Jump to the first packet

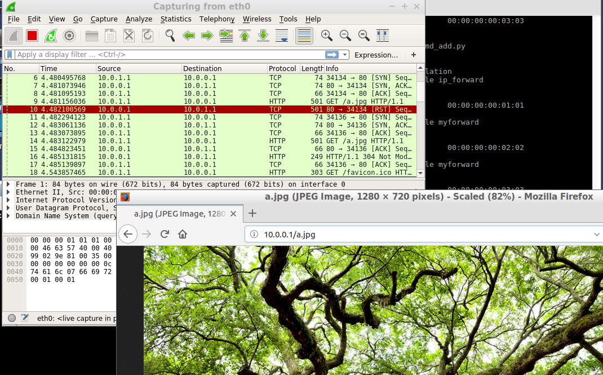pos(245,36)
